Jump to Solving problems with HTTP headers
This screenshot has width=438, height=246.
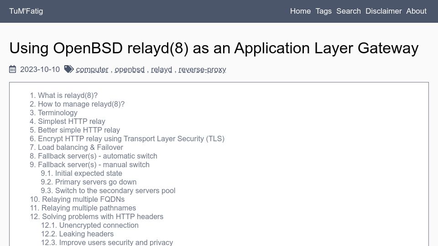tap(103, 216)
